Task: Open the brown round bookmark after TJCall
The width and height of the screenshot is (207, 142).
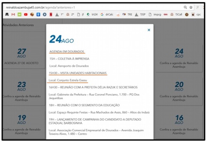Action: tap(187, 14)
